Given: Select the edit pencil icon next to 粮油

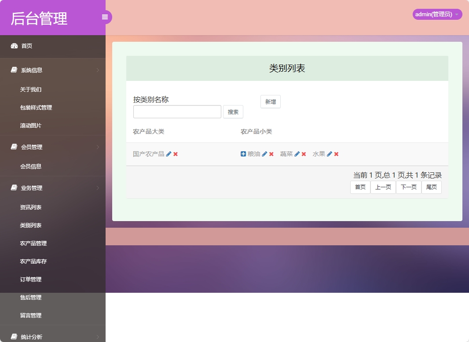Looking at the screenshot, I should click(265, 154).
